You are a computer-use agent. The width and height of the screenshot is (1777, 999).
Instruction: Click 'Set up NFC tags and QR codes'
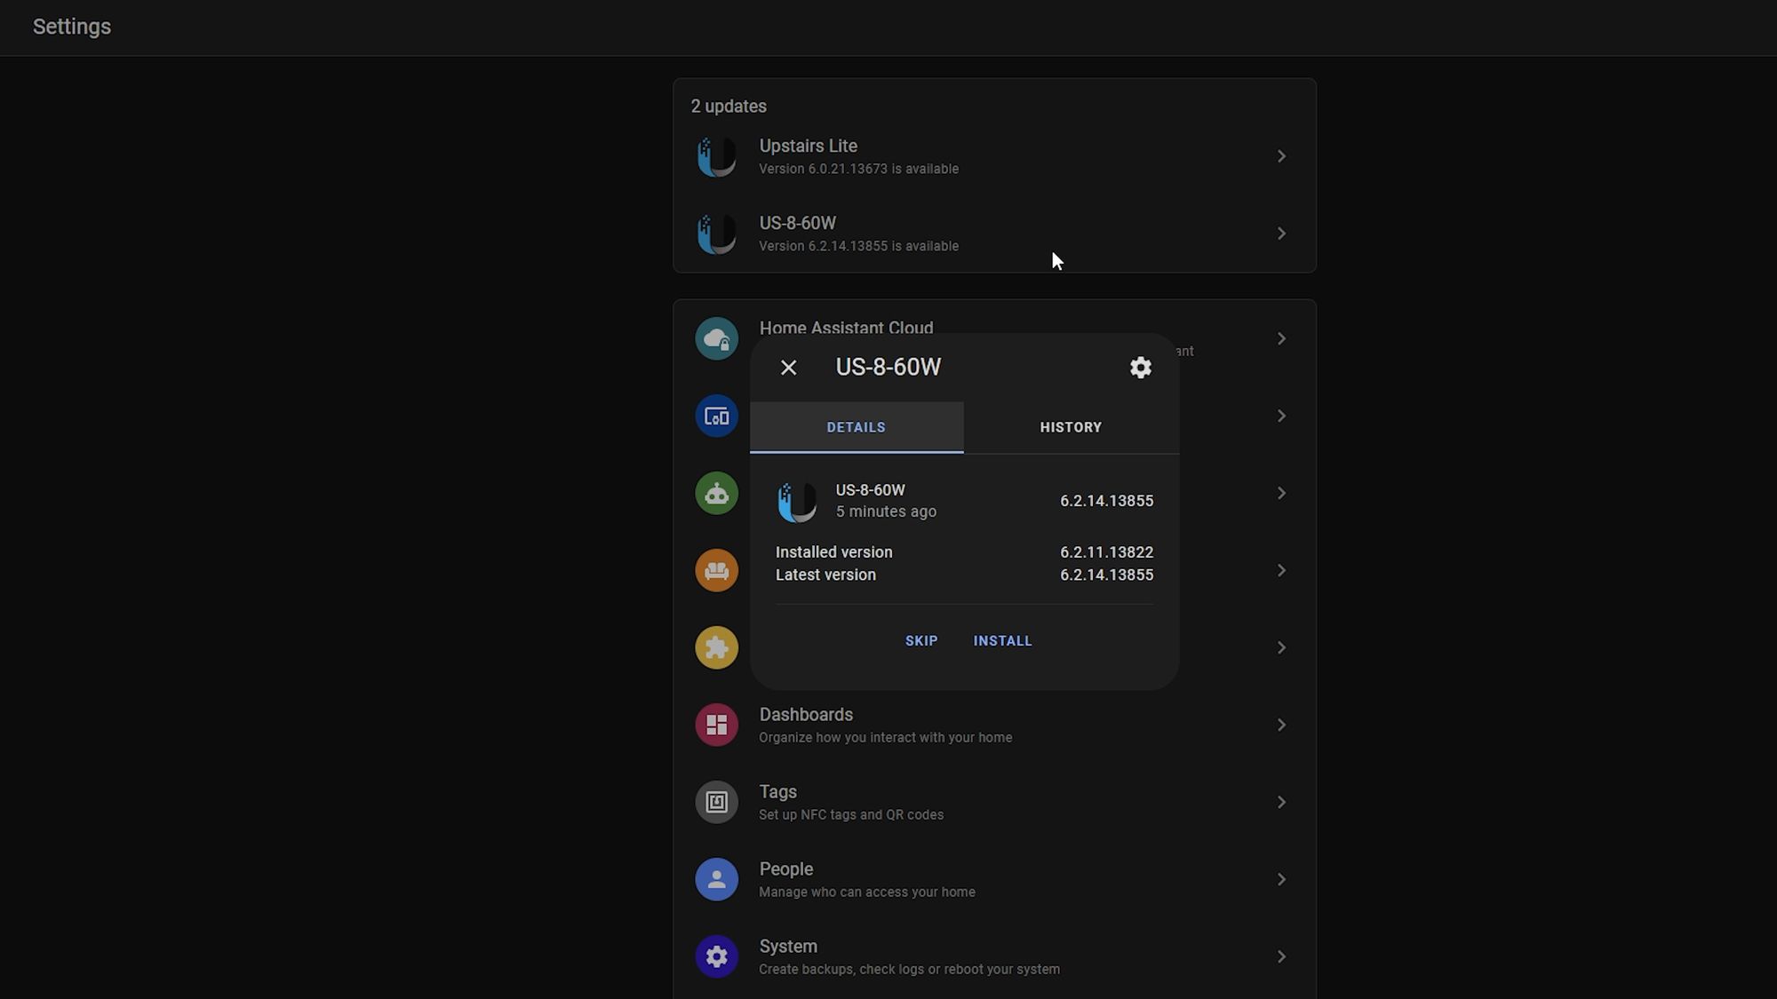pyautogui.click(x=851, y=815)
